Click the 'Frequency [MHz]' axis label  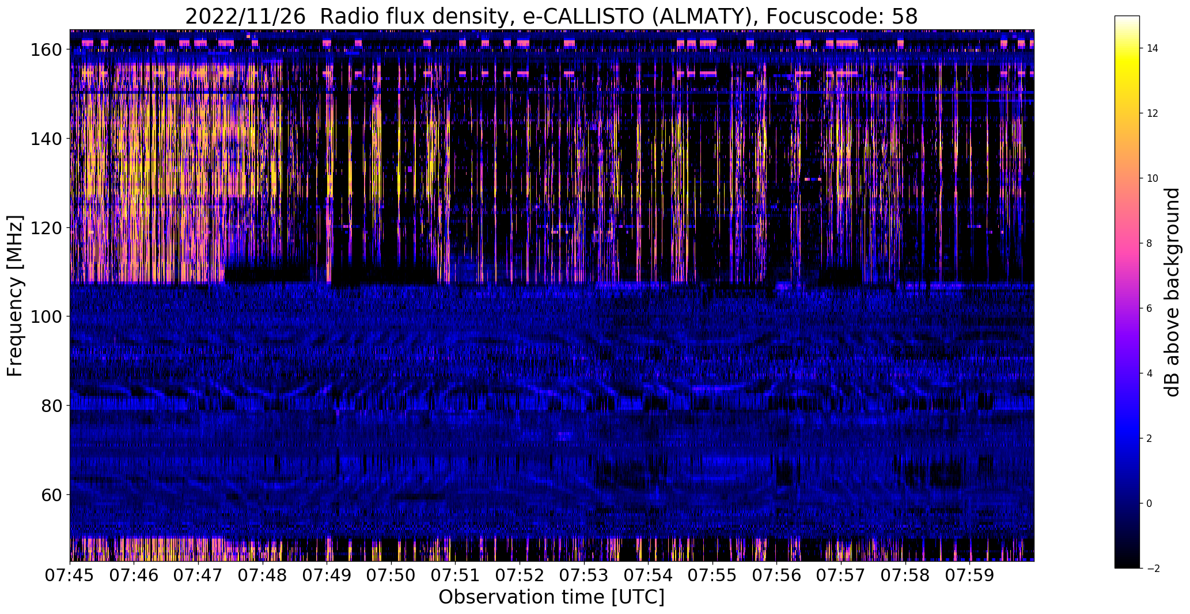[16, 296]
